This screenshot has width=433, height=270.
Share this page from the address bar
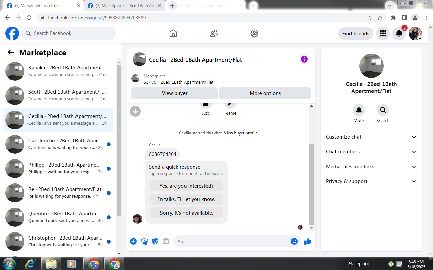369,18
